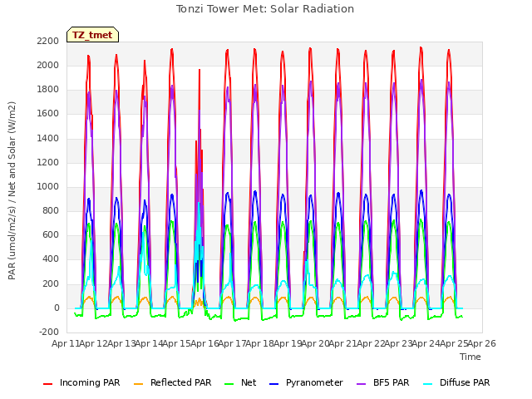The image size is (532, 399).
Task: Click the 1600 y-axis tick label
Action: click(x=48, y=114)
